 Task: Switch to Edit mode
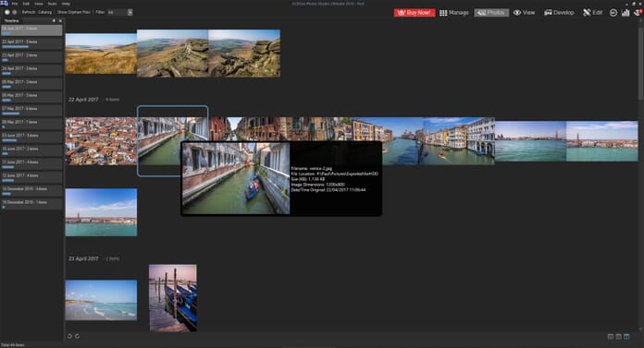click(x=593, y=13)
